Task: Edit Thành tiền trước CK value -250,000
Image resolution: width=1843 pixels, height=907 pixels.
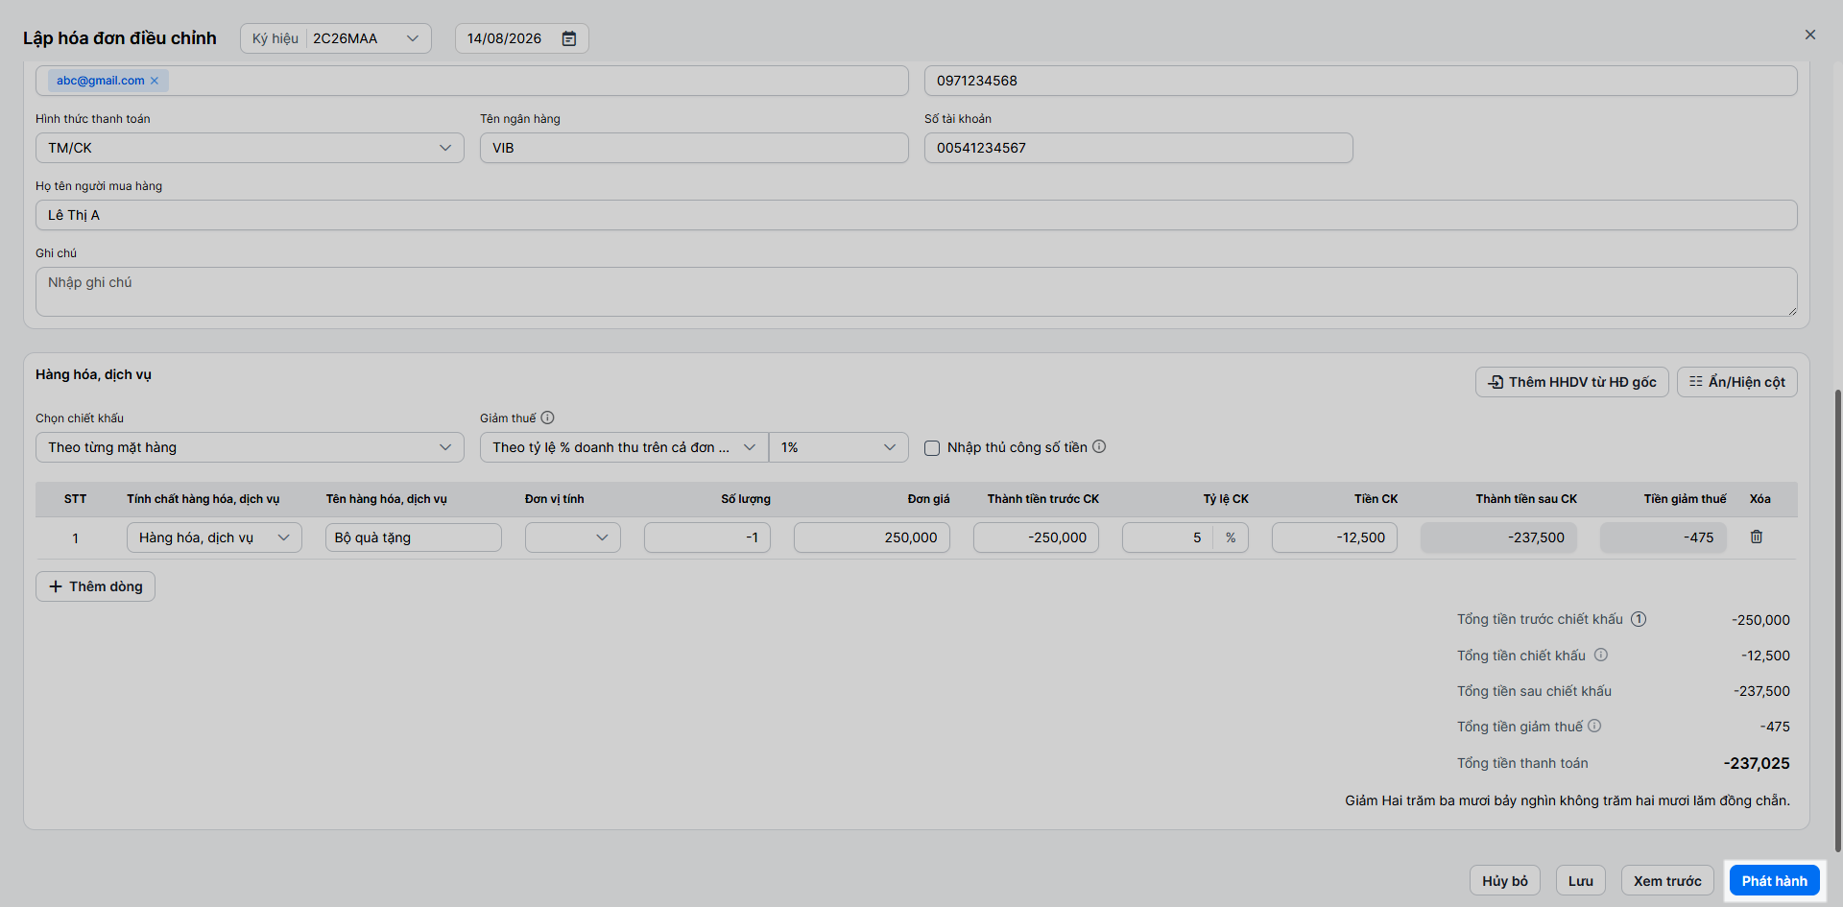Action: click(1036, 537)
